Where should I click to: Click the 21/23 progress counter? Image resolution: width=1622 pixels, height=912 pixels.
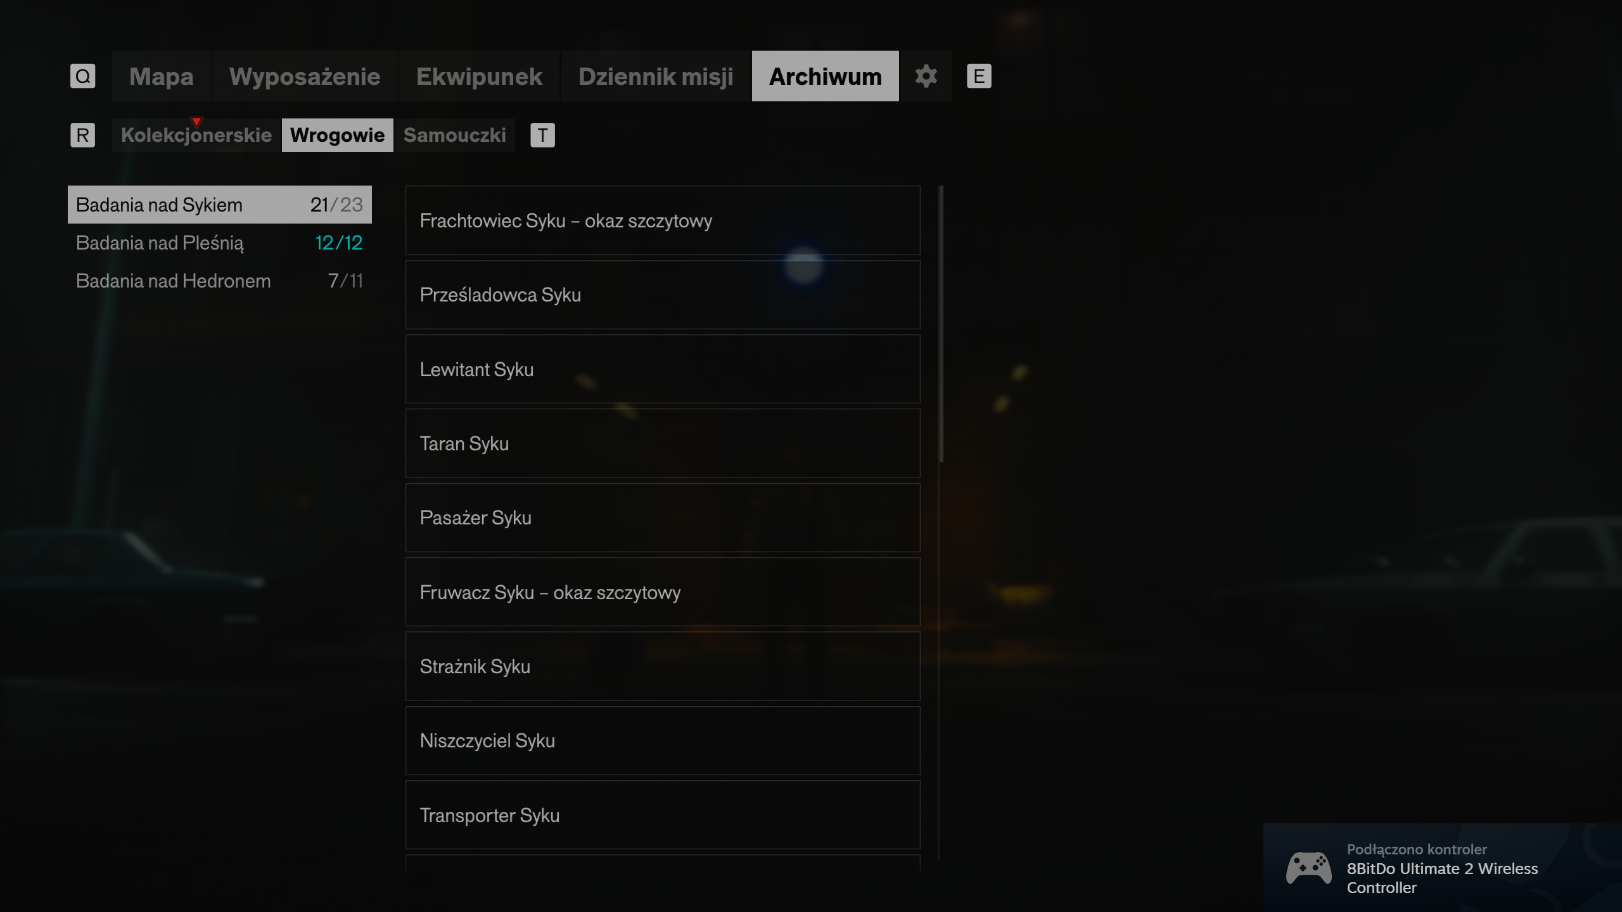(336, 205)
